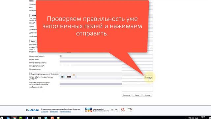Select the 'Номера телефонов*:' label
Screen dimensions: 211x119
click(37, 66)
